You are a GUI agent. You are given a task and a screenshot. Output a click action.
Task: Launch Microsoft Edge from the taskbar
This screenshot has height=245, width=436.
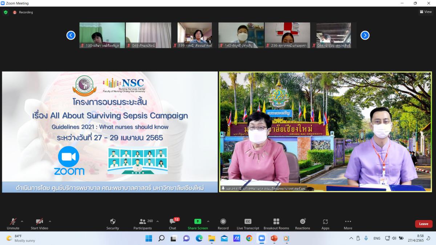tap(199, 238)
